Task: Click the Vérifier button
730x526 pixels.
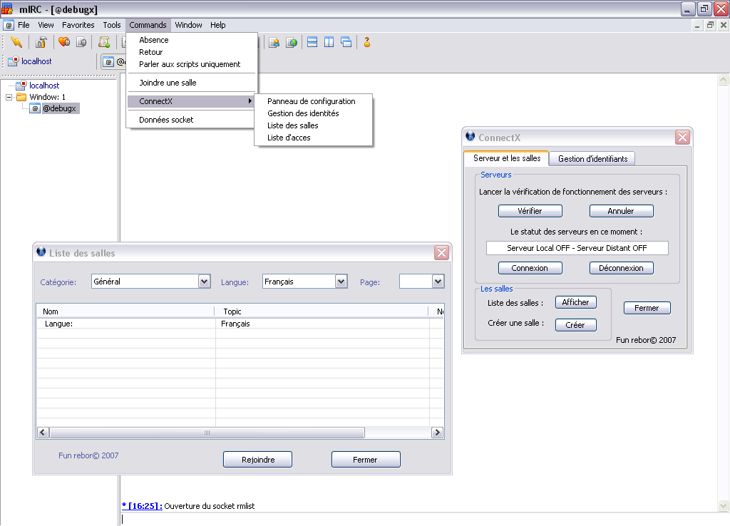Action: [x=530, y=211]
